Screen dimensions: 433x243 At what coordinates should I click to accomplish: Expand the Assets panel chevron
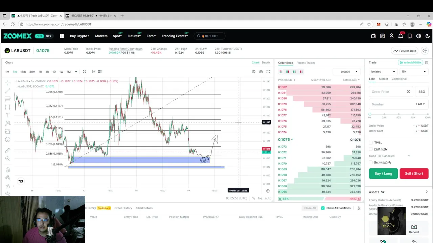coord(427,192)
